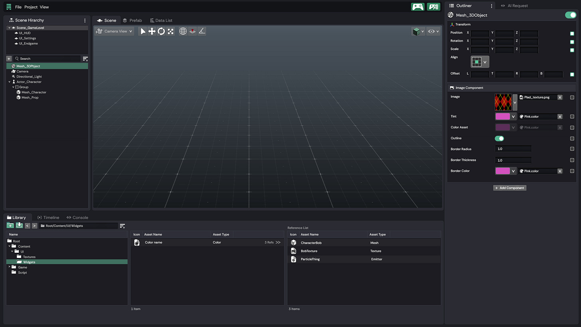Select the scale tool icon
The width and height of the screenshot is (581, 327).
[x=170, y=31]
